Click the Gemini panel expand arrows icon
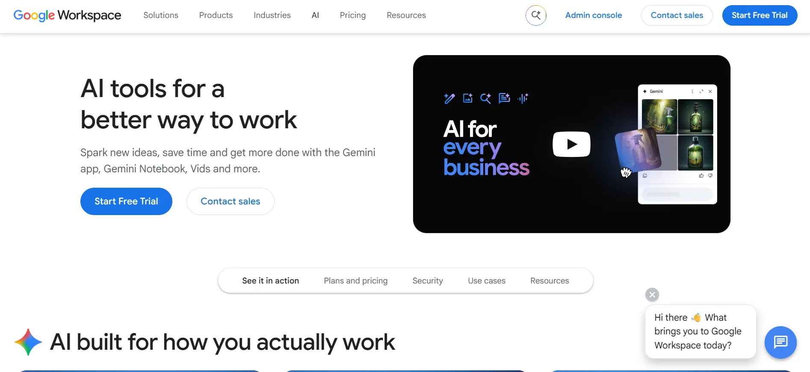Viewport: 810px width, 372px height. point(701,92)
